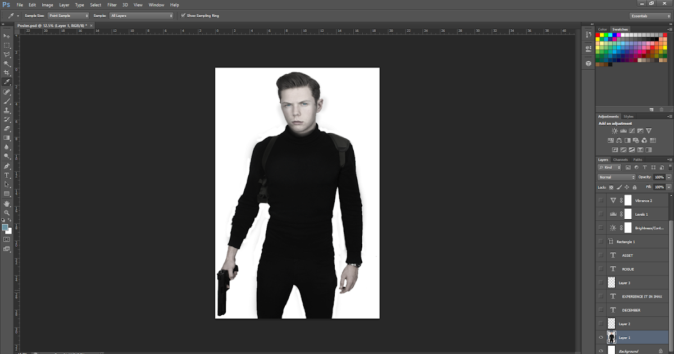
Task: Select the Lasso tool
Action: (7, 54)
